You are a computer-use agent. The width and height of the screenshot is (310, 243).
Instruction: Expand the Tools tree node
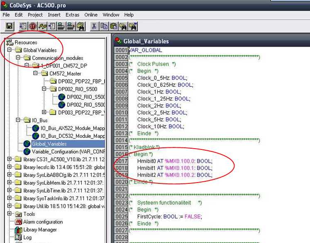click(10, 214)
